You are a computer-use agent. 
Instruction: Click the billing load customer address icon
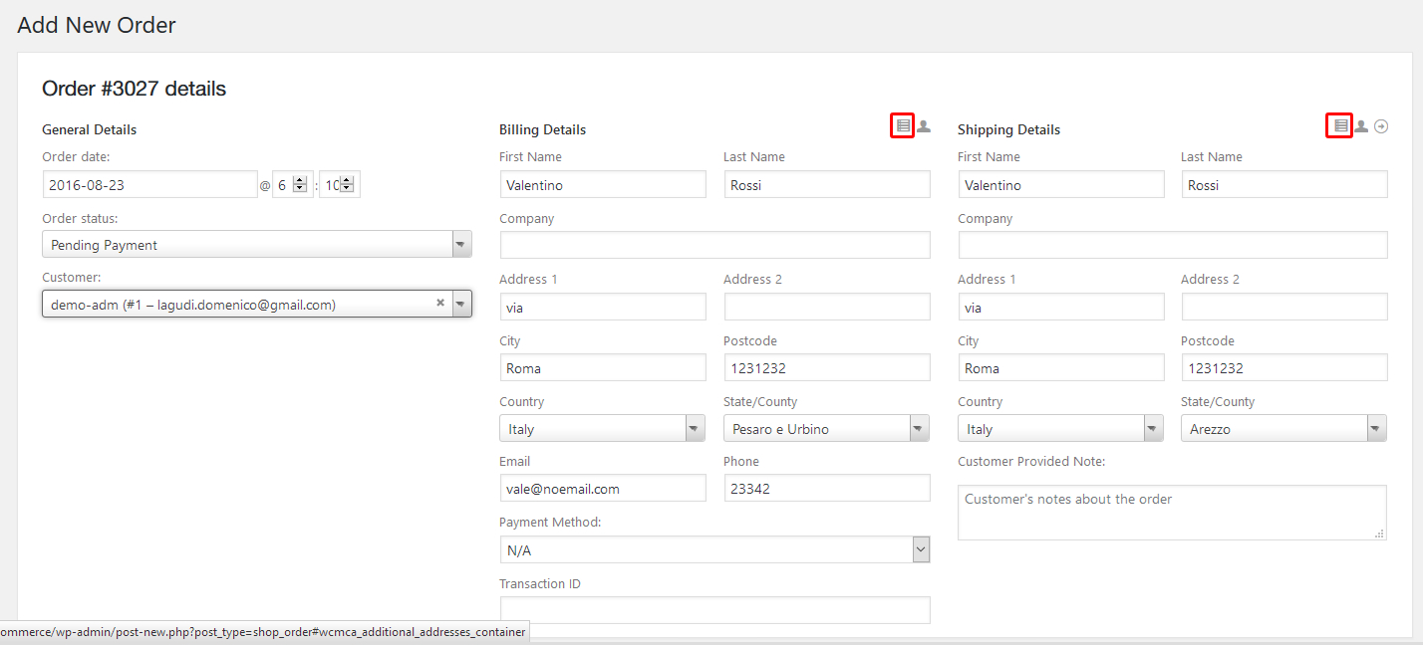click(x=924, y=126)
